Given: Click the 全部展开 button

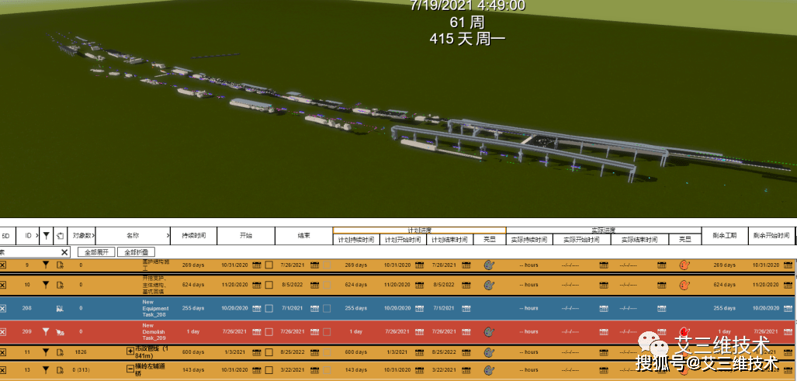Looking at the screenshot, I should pos(96,252).
